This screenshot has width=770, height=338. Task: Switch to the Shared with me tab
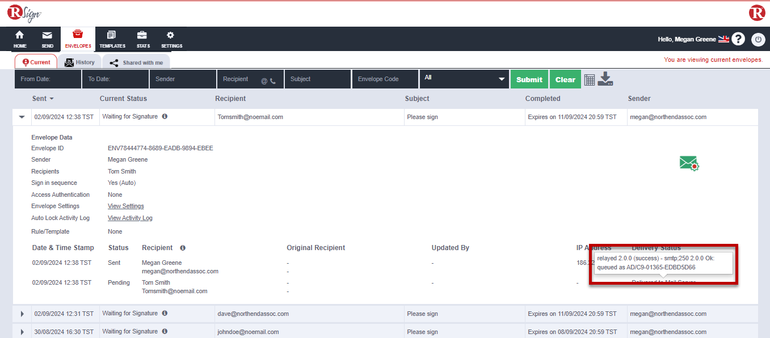coord(136,62)
